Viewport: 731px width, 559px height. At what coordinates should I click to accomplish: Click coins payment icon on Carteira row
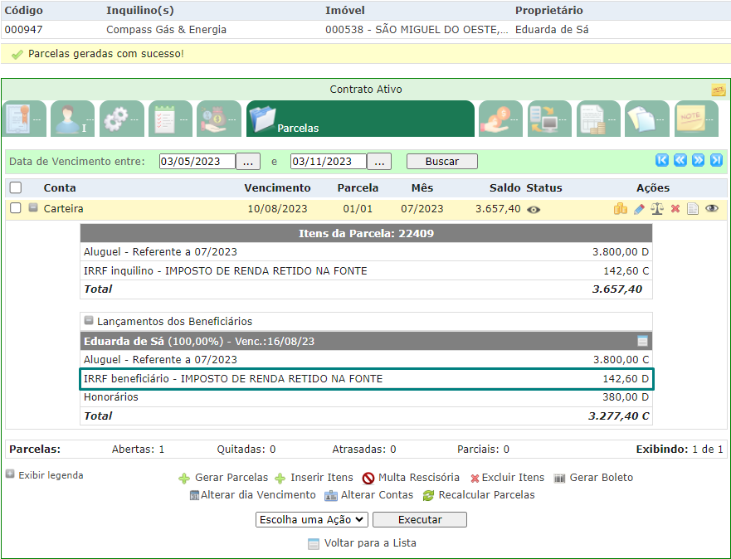621,209
